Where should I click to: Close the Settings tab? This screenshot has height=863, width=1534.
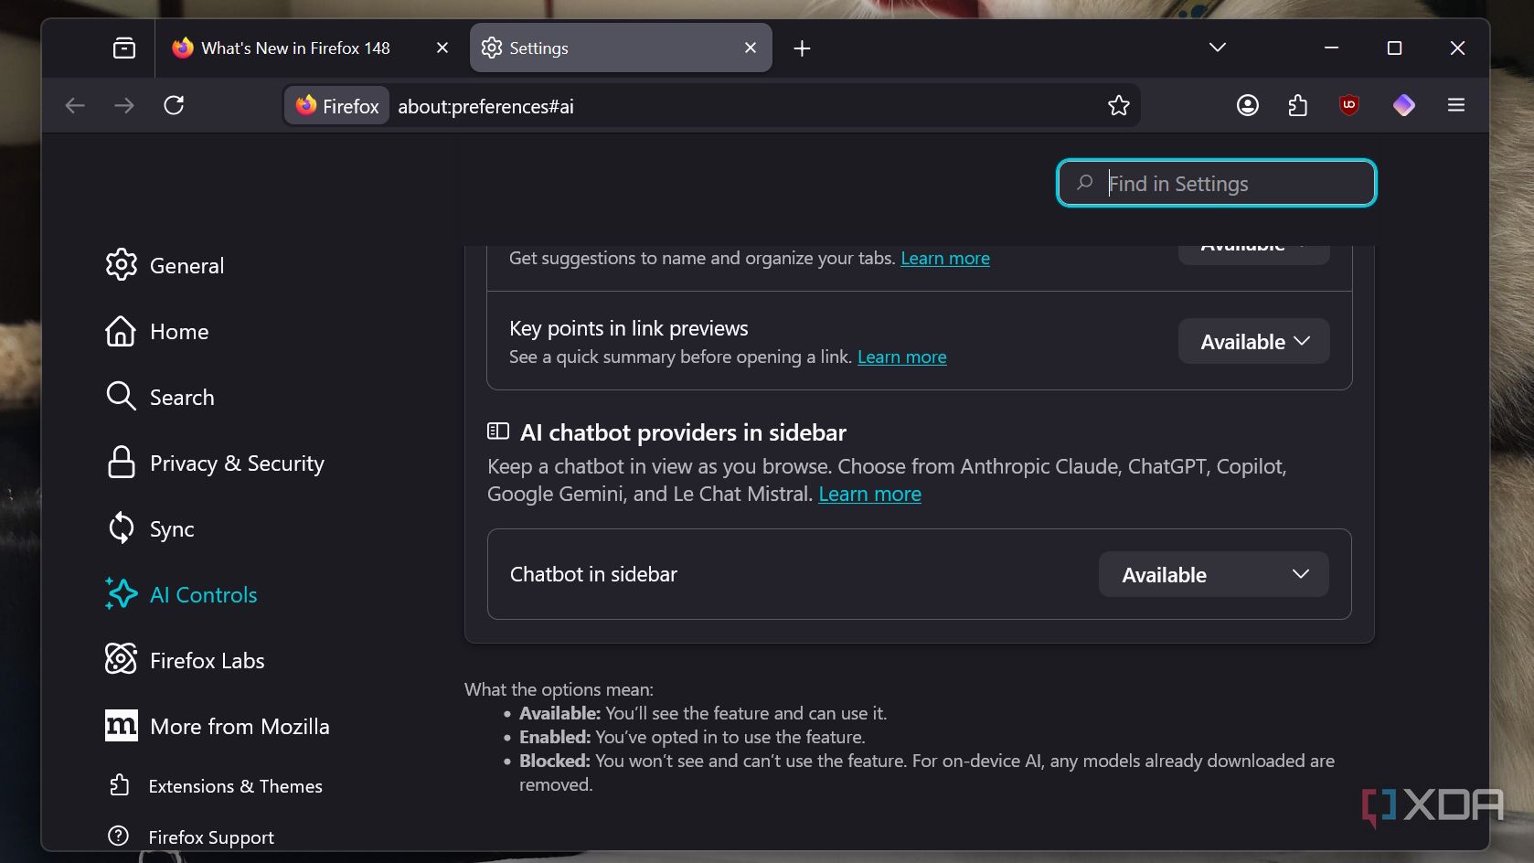click(751, 48)
